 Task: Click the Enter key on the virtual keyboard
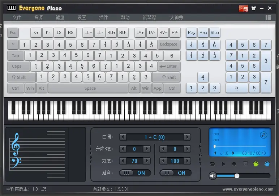click(x=169, y=66)
